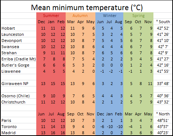The height and width of the screenshot is (136, 173).
Task: Click the Winter season header cell
Action: (110, 16)
